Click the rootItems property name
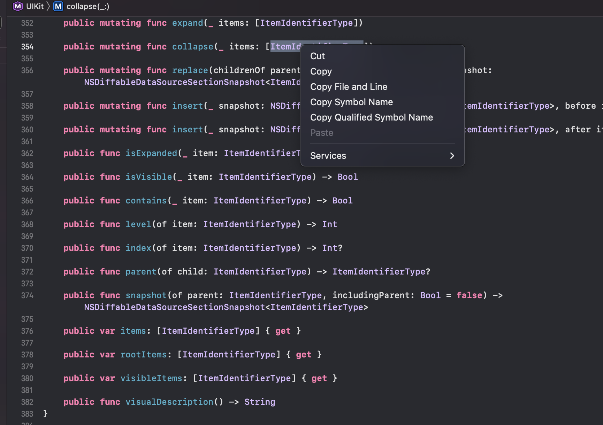 (x=143, y=355)
